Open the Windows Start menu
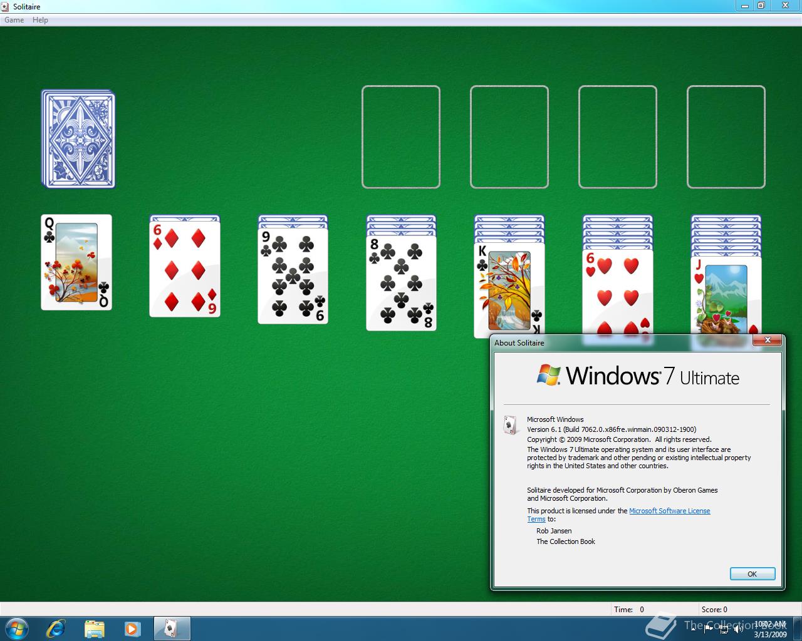 pos(17,628)
